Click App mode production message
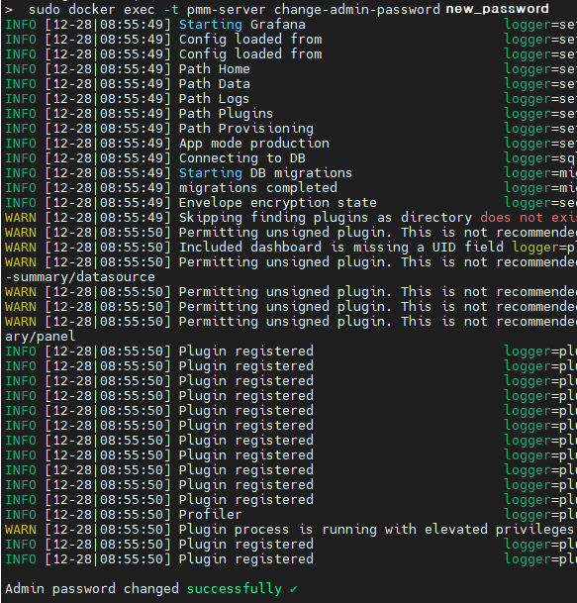577x603 pixels. point(254,144)
